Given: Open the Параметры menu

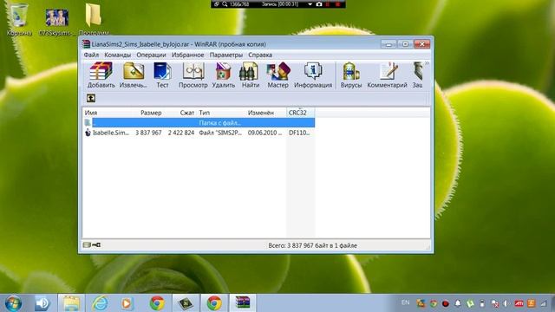Looking at the screenshot, I should [x=225, y=55].
